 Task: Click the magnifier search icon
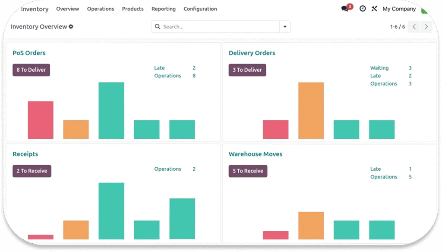tap(158, 27)
